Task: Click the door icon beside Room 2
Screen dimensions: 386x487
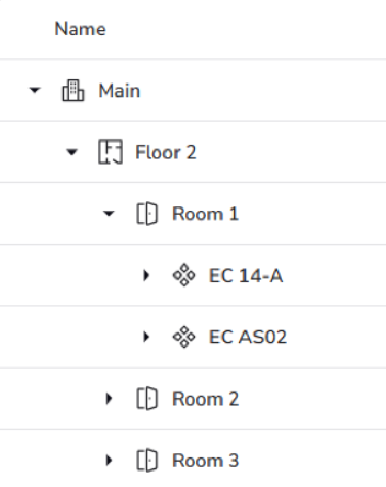Action: 147,398
